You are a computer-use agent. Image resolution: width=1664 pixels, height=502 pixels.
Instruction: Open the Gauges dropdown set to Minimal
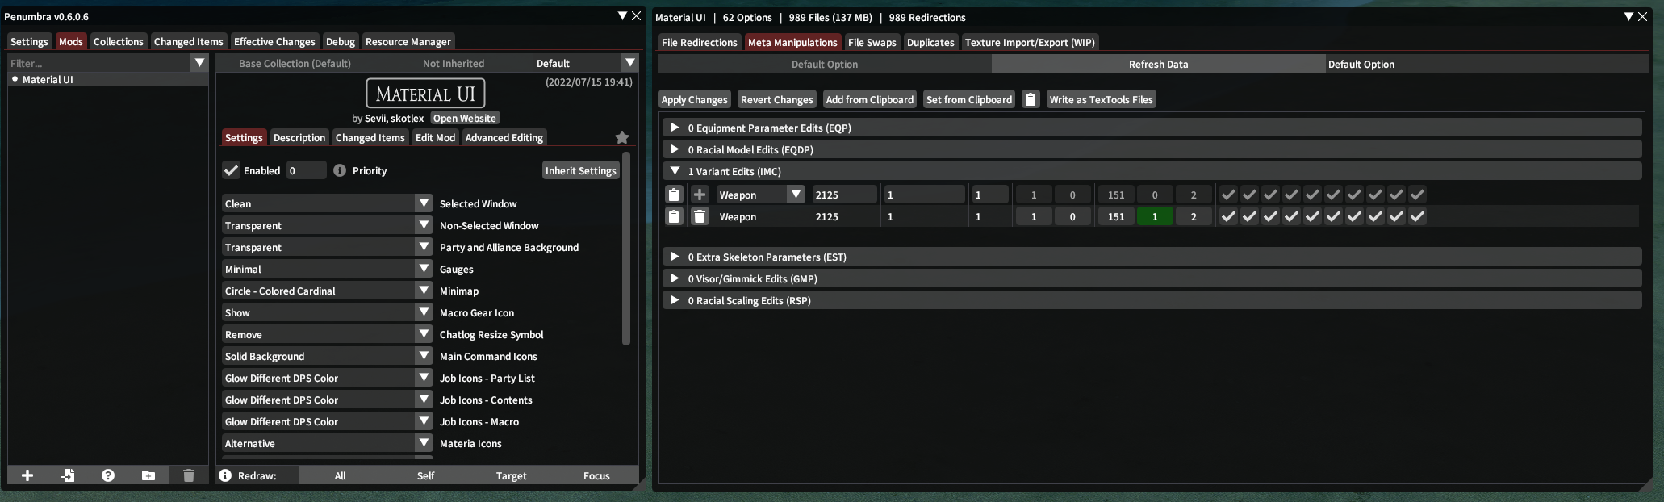coord(328,269)
